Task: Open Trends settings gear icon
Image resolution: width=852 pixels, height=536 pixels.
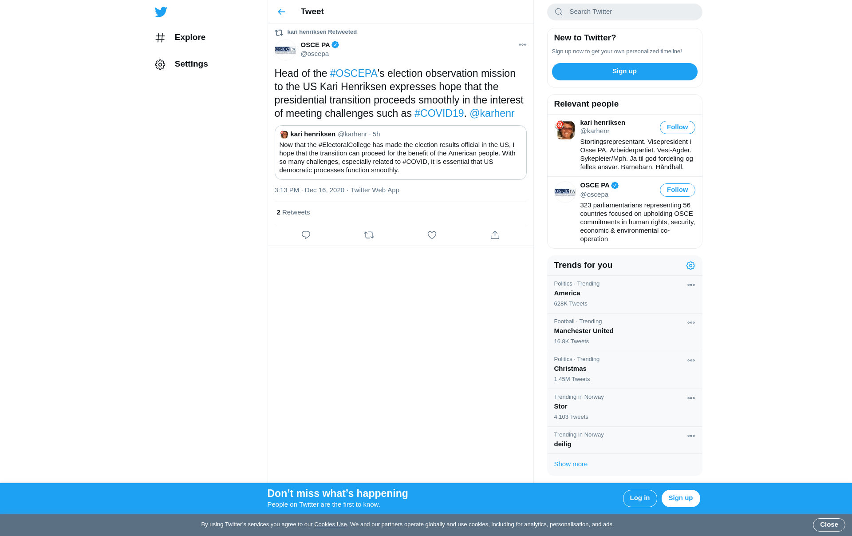Action: tap(690, 266)
